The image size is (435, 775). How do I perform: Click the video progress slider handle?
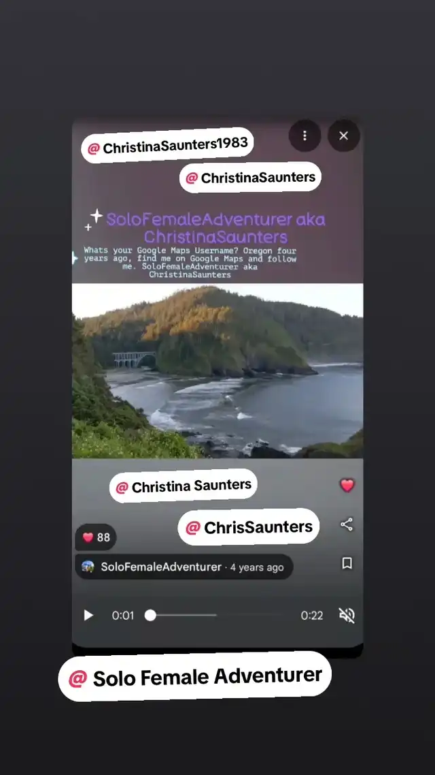tap(150, 616)
